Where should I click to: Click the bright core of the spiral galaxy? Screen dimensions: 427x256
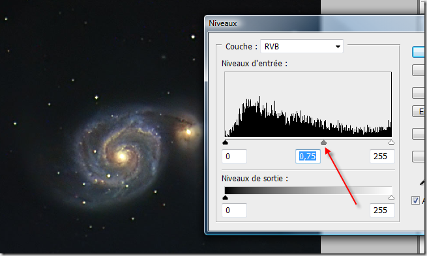[121, 157]
